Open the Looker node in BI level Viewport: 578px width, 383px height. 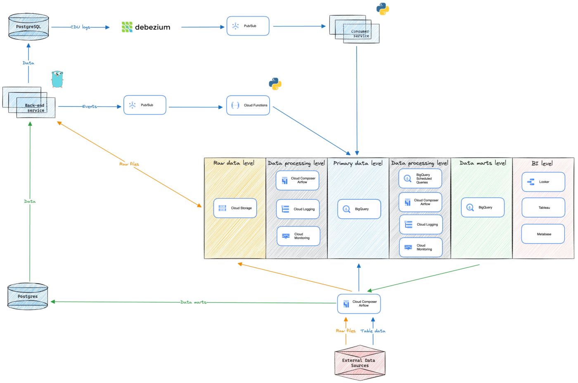[x=543, y=182]
